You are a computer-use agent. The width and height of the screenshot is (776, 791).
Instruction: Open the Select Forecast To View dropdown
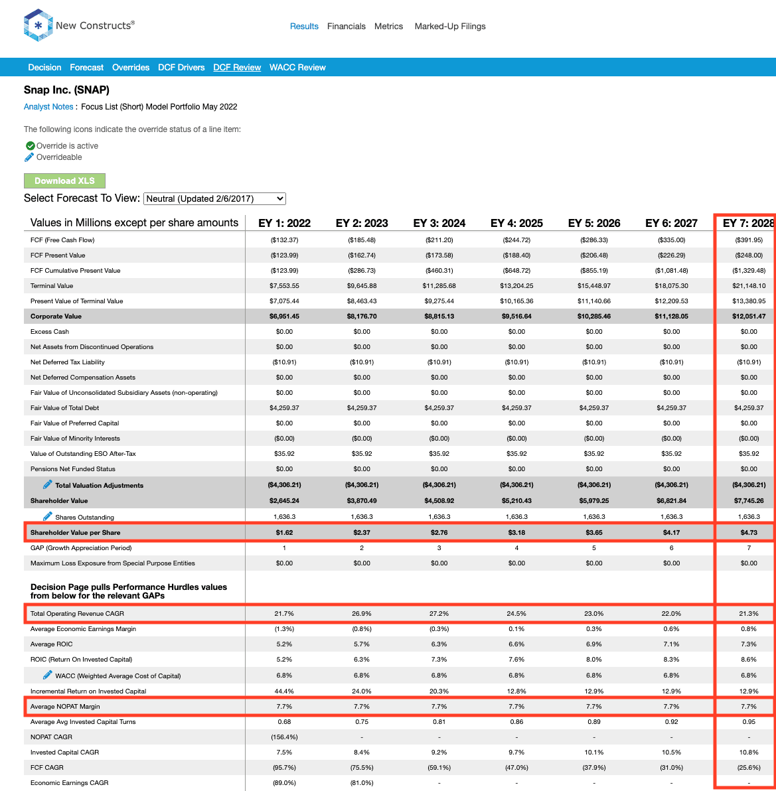(214, 199)
